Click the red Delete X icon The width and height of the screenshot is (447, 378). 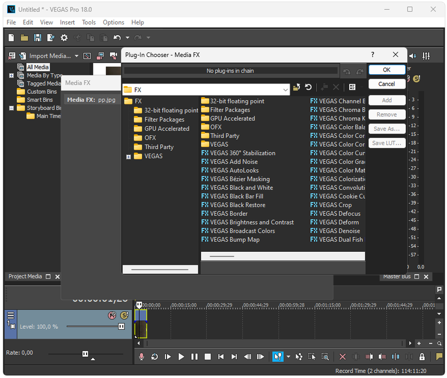point(343,357)
